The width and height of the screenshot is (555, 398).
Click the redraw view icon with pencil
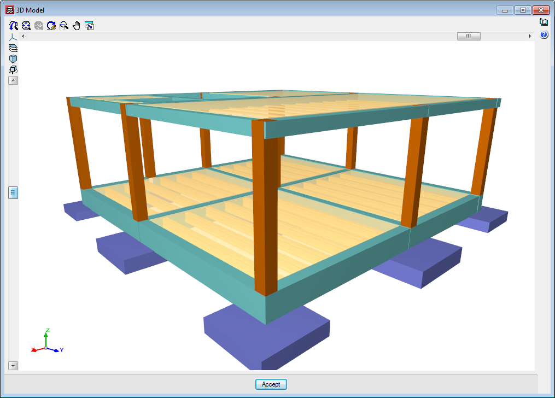[51, 26]
